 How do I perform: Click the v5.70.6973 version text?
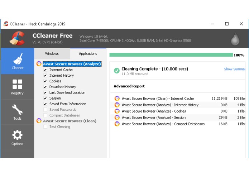(48, 42)
